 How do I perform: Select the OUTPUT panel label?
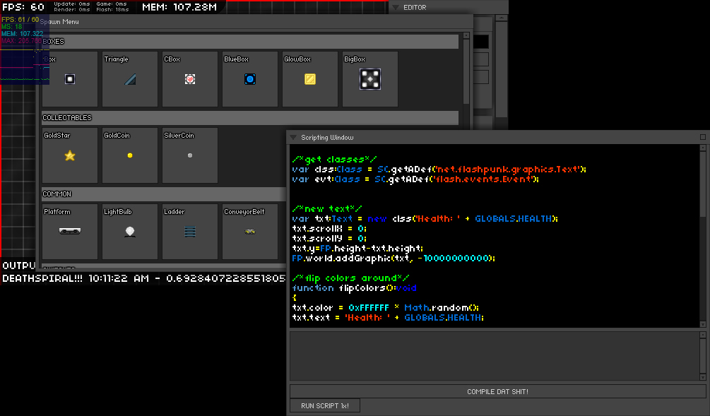(x=18, y=265)
